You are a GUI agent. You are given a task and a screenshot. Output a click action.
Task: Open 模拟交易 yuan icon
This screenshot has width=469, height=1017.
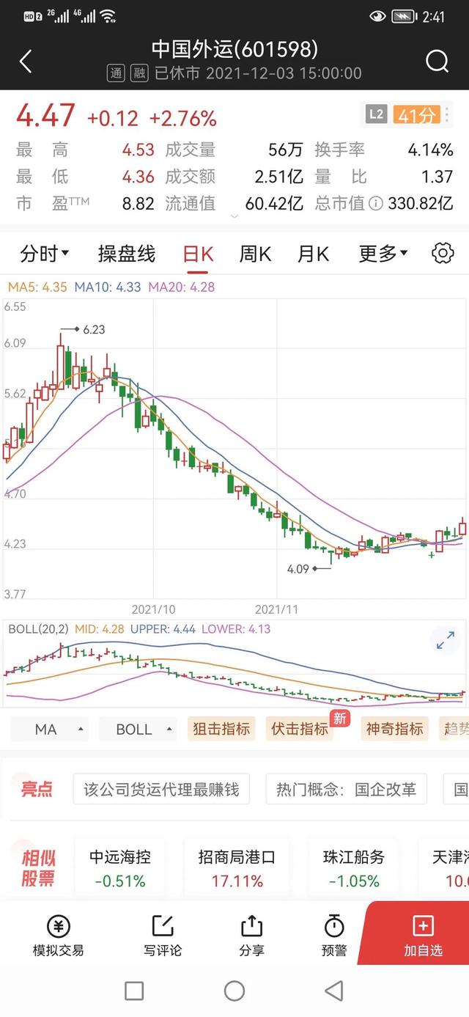click(59, 926)
